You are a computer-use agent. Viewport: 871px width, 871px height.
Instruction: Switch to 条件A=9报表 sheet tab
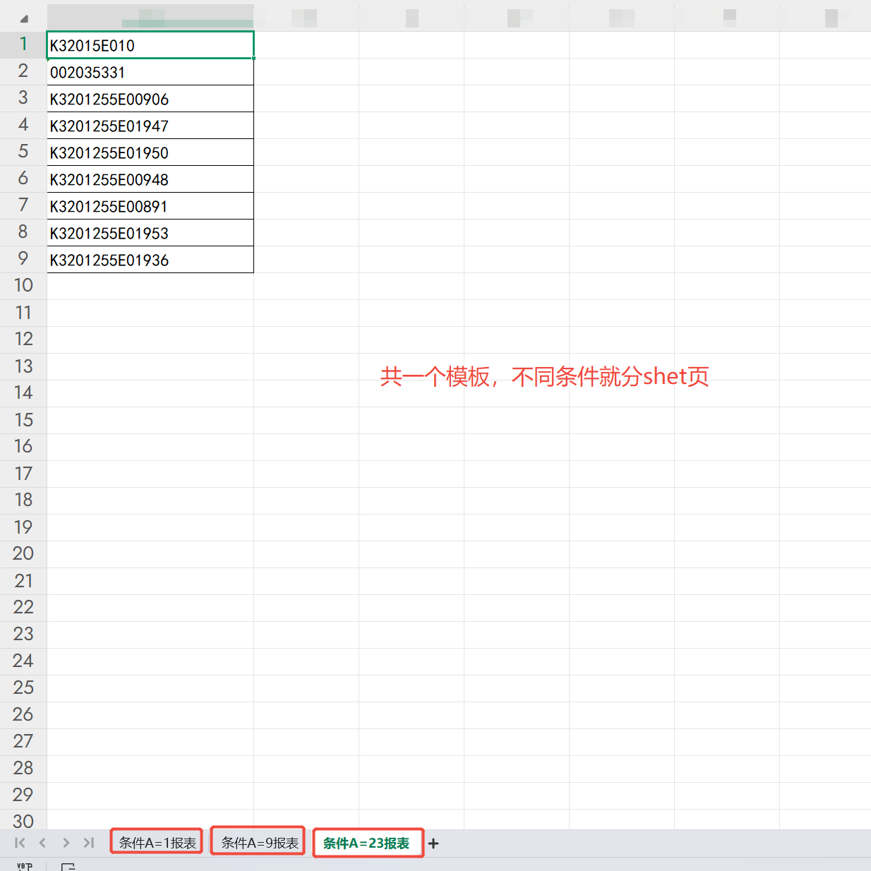(x=258, y=842)
